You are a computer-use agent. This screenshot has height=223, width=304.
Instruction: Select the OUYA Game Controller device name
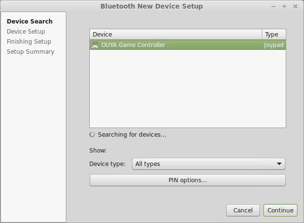(133, 45)
